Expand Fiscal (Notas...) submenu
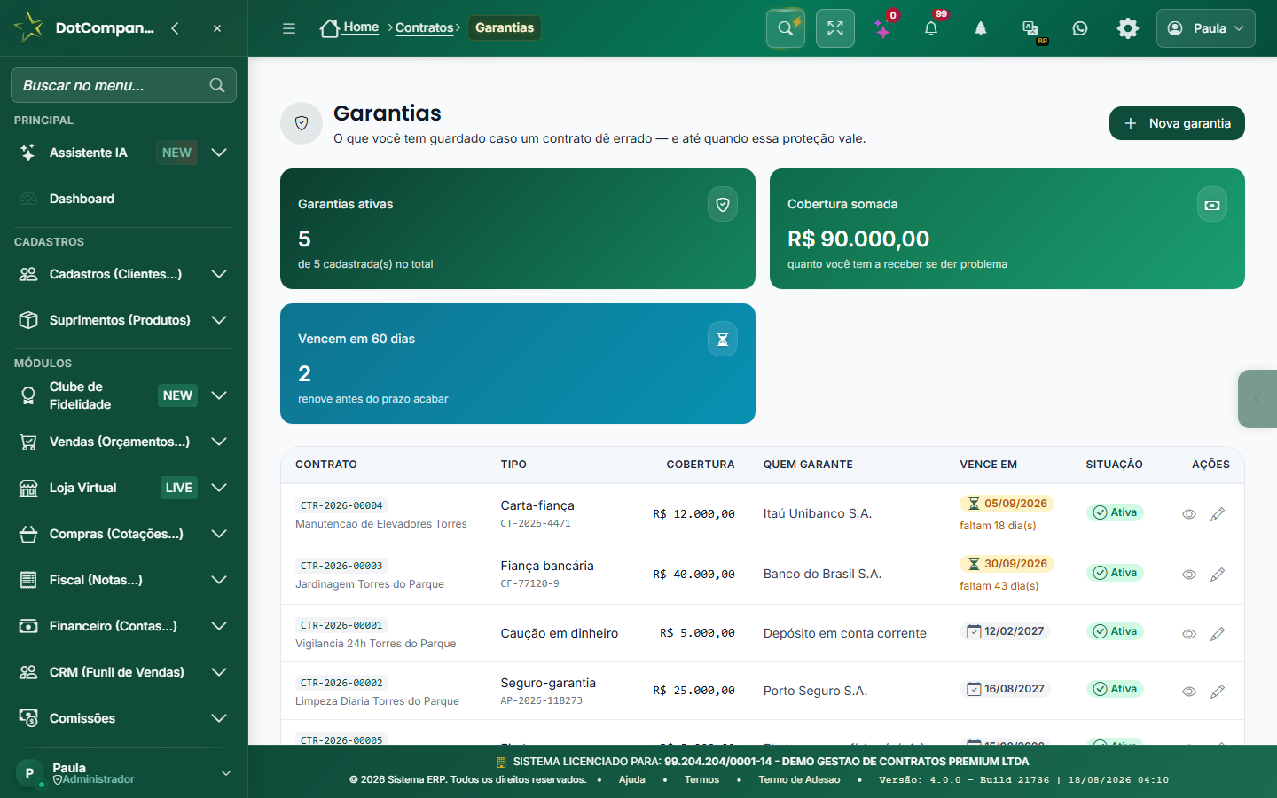This screenshot has width=1277, height=798. (123, 580)
